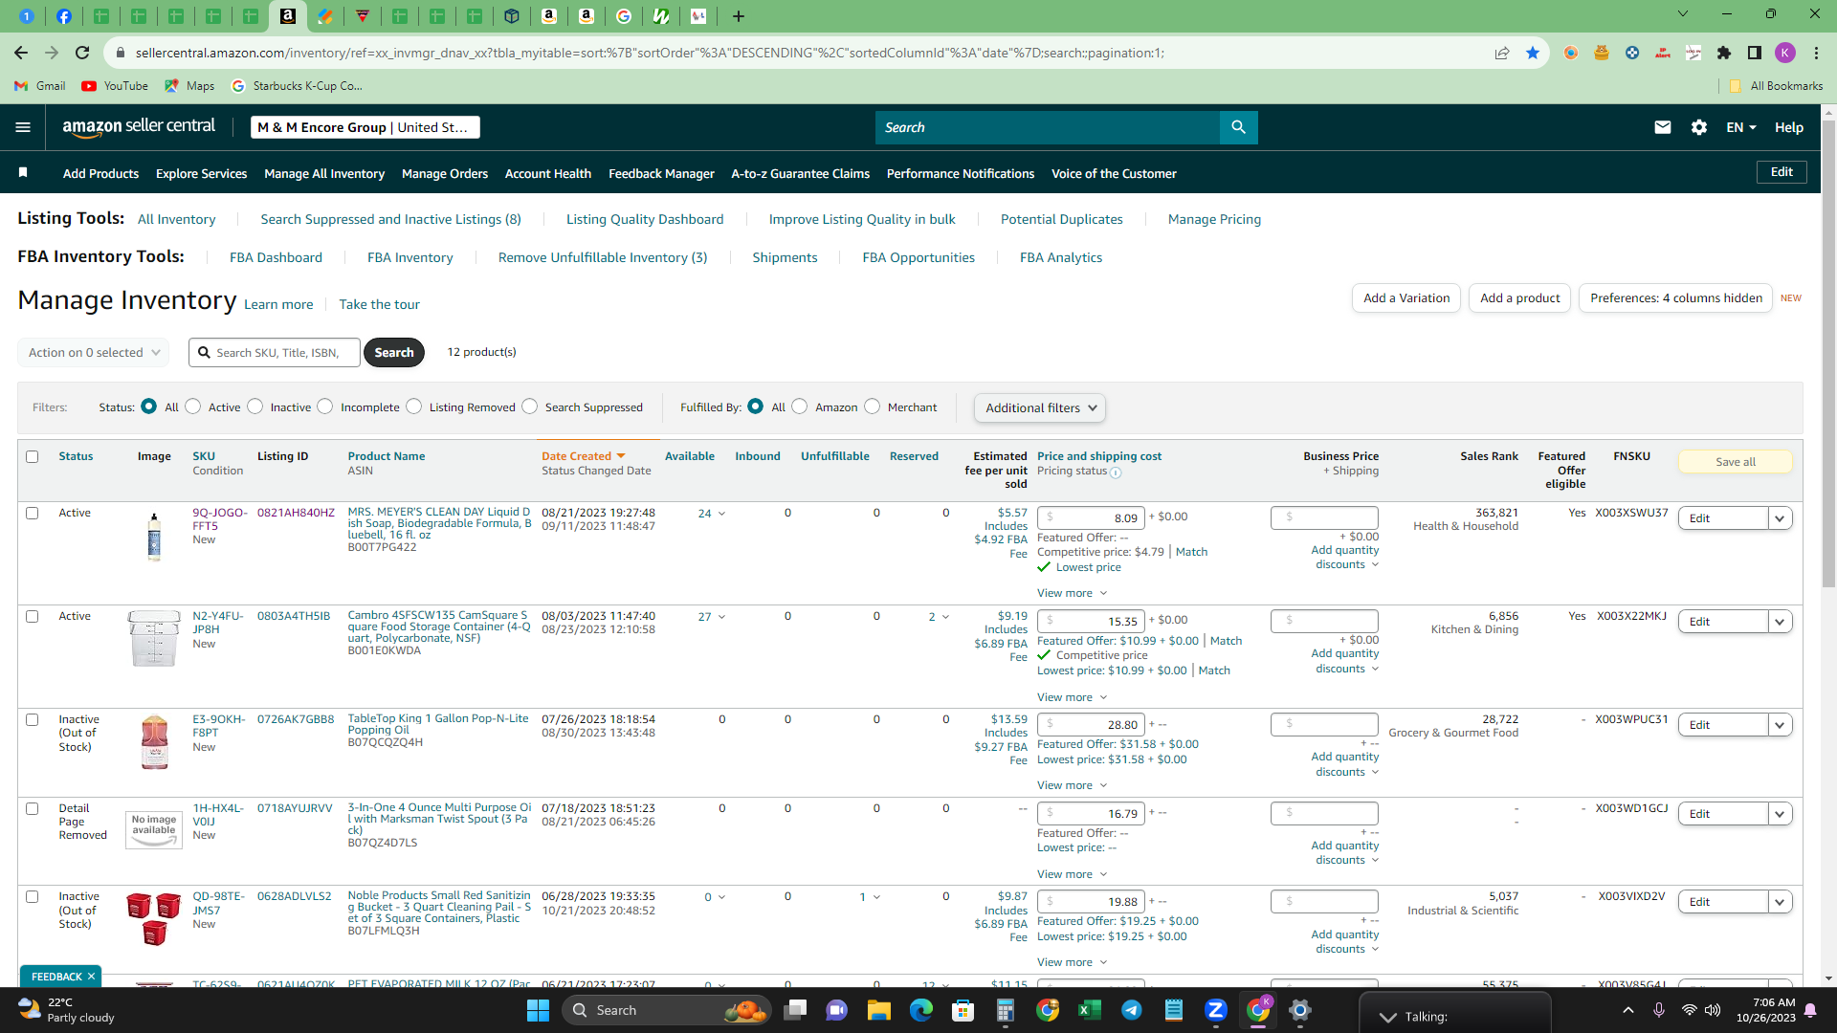Click the share page icon in address bar
The image size is (1837, 1033).
pos(1502,53)
